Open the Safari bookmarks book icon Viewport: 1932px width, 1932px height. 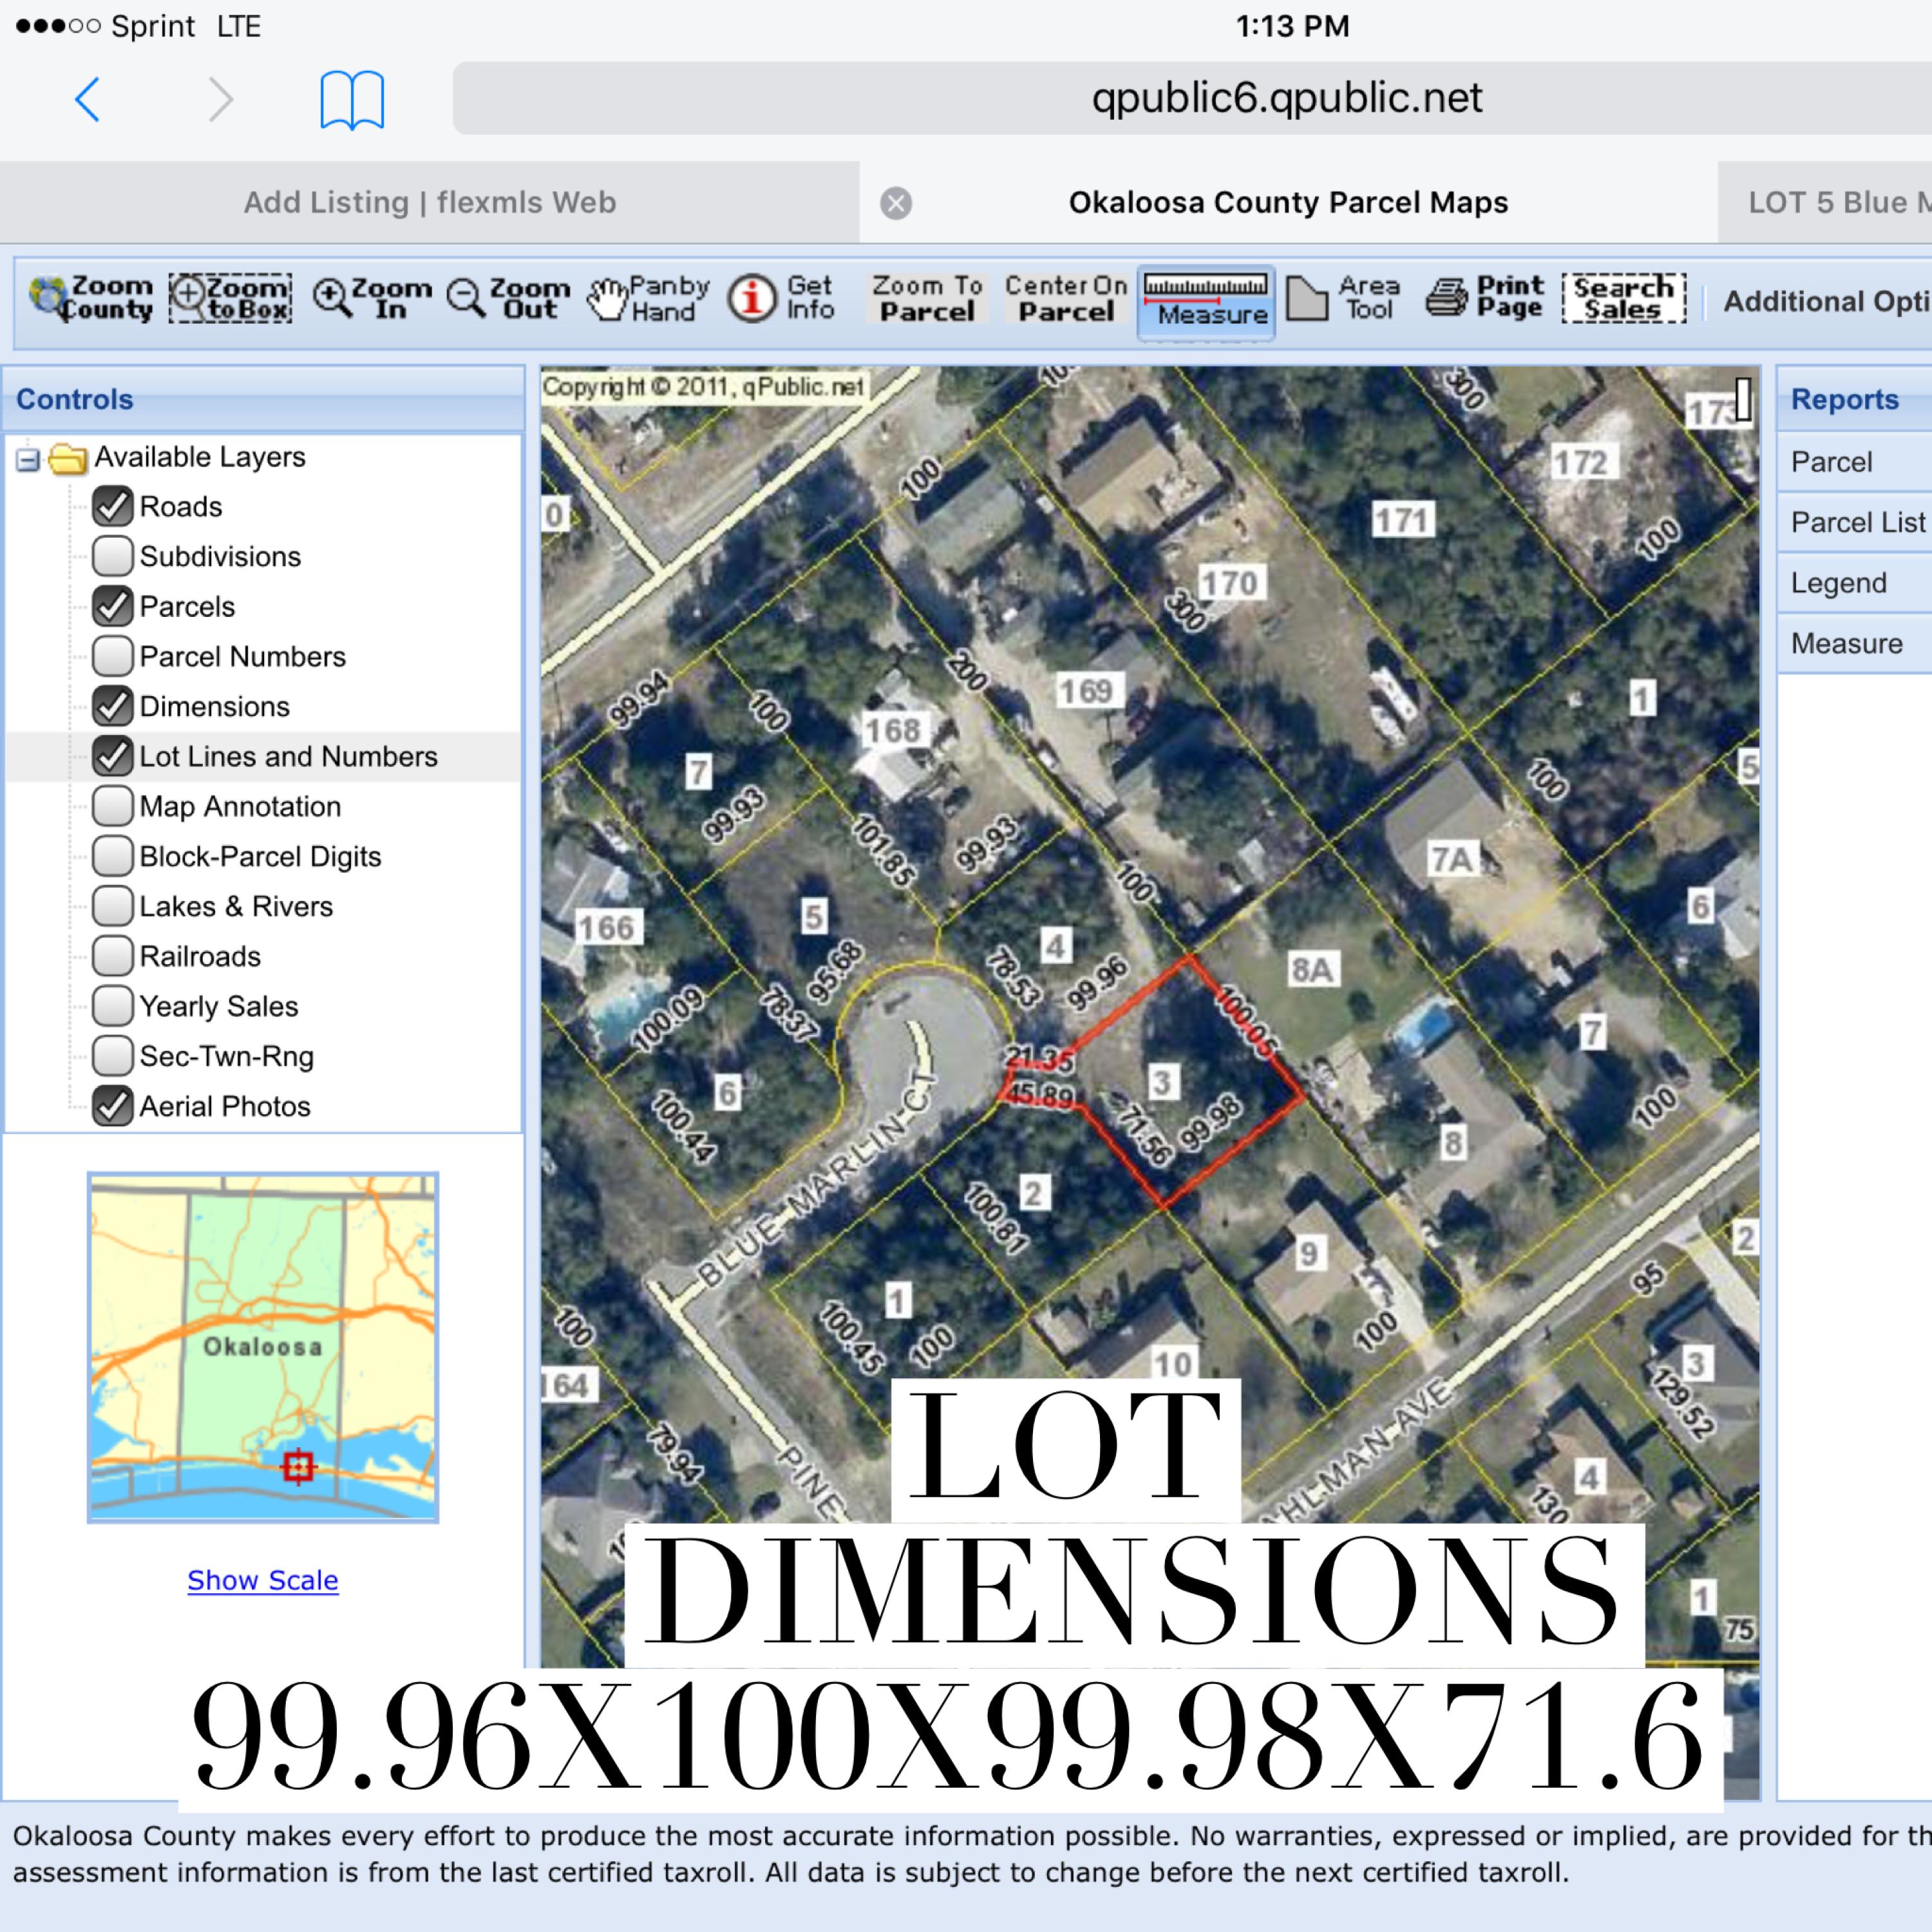click(x=352, y=100)
